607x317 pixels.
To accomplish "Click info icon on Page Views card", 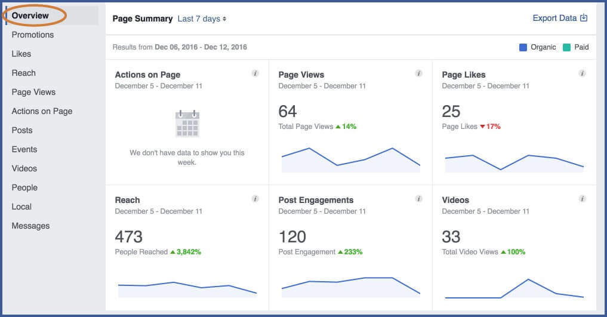I will point(418,73).
